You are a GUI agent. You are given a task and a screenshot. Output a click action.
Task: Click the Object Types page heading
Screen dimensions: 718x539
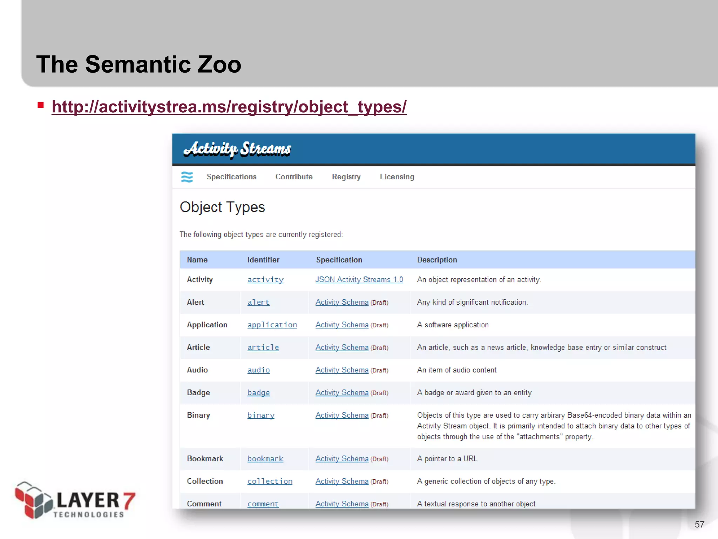coord(222,207)
